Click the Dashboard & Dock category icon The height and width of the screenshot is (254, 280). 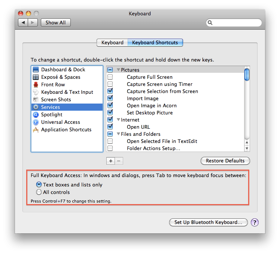coord(36,70)
